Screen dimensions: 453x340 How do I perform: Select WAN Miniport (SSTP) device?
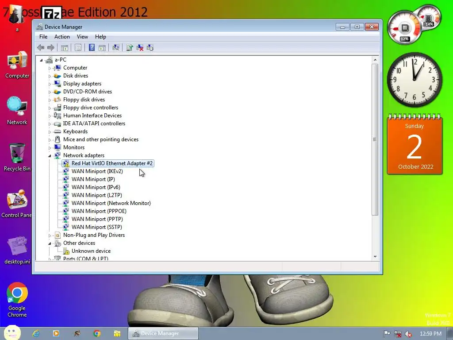tap(97, 227)
